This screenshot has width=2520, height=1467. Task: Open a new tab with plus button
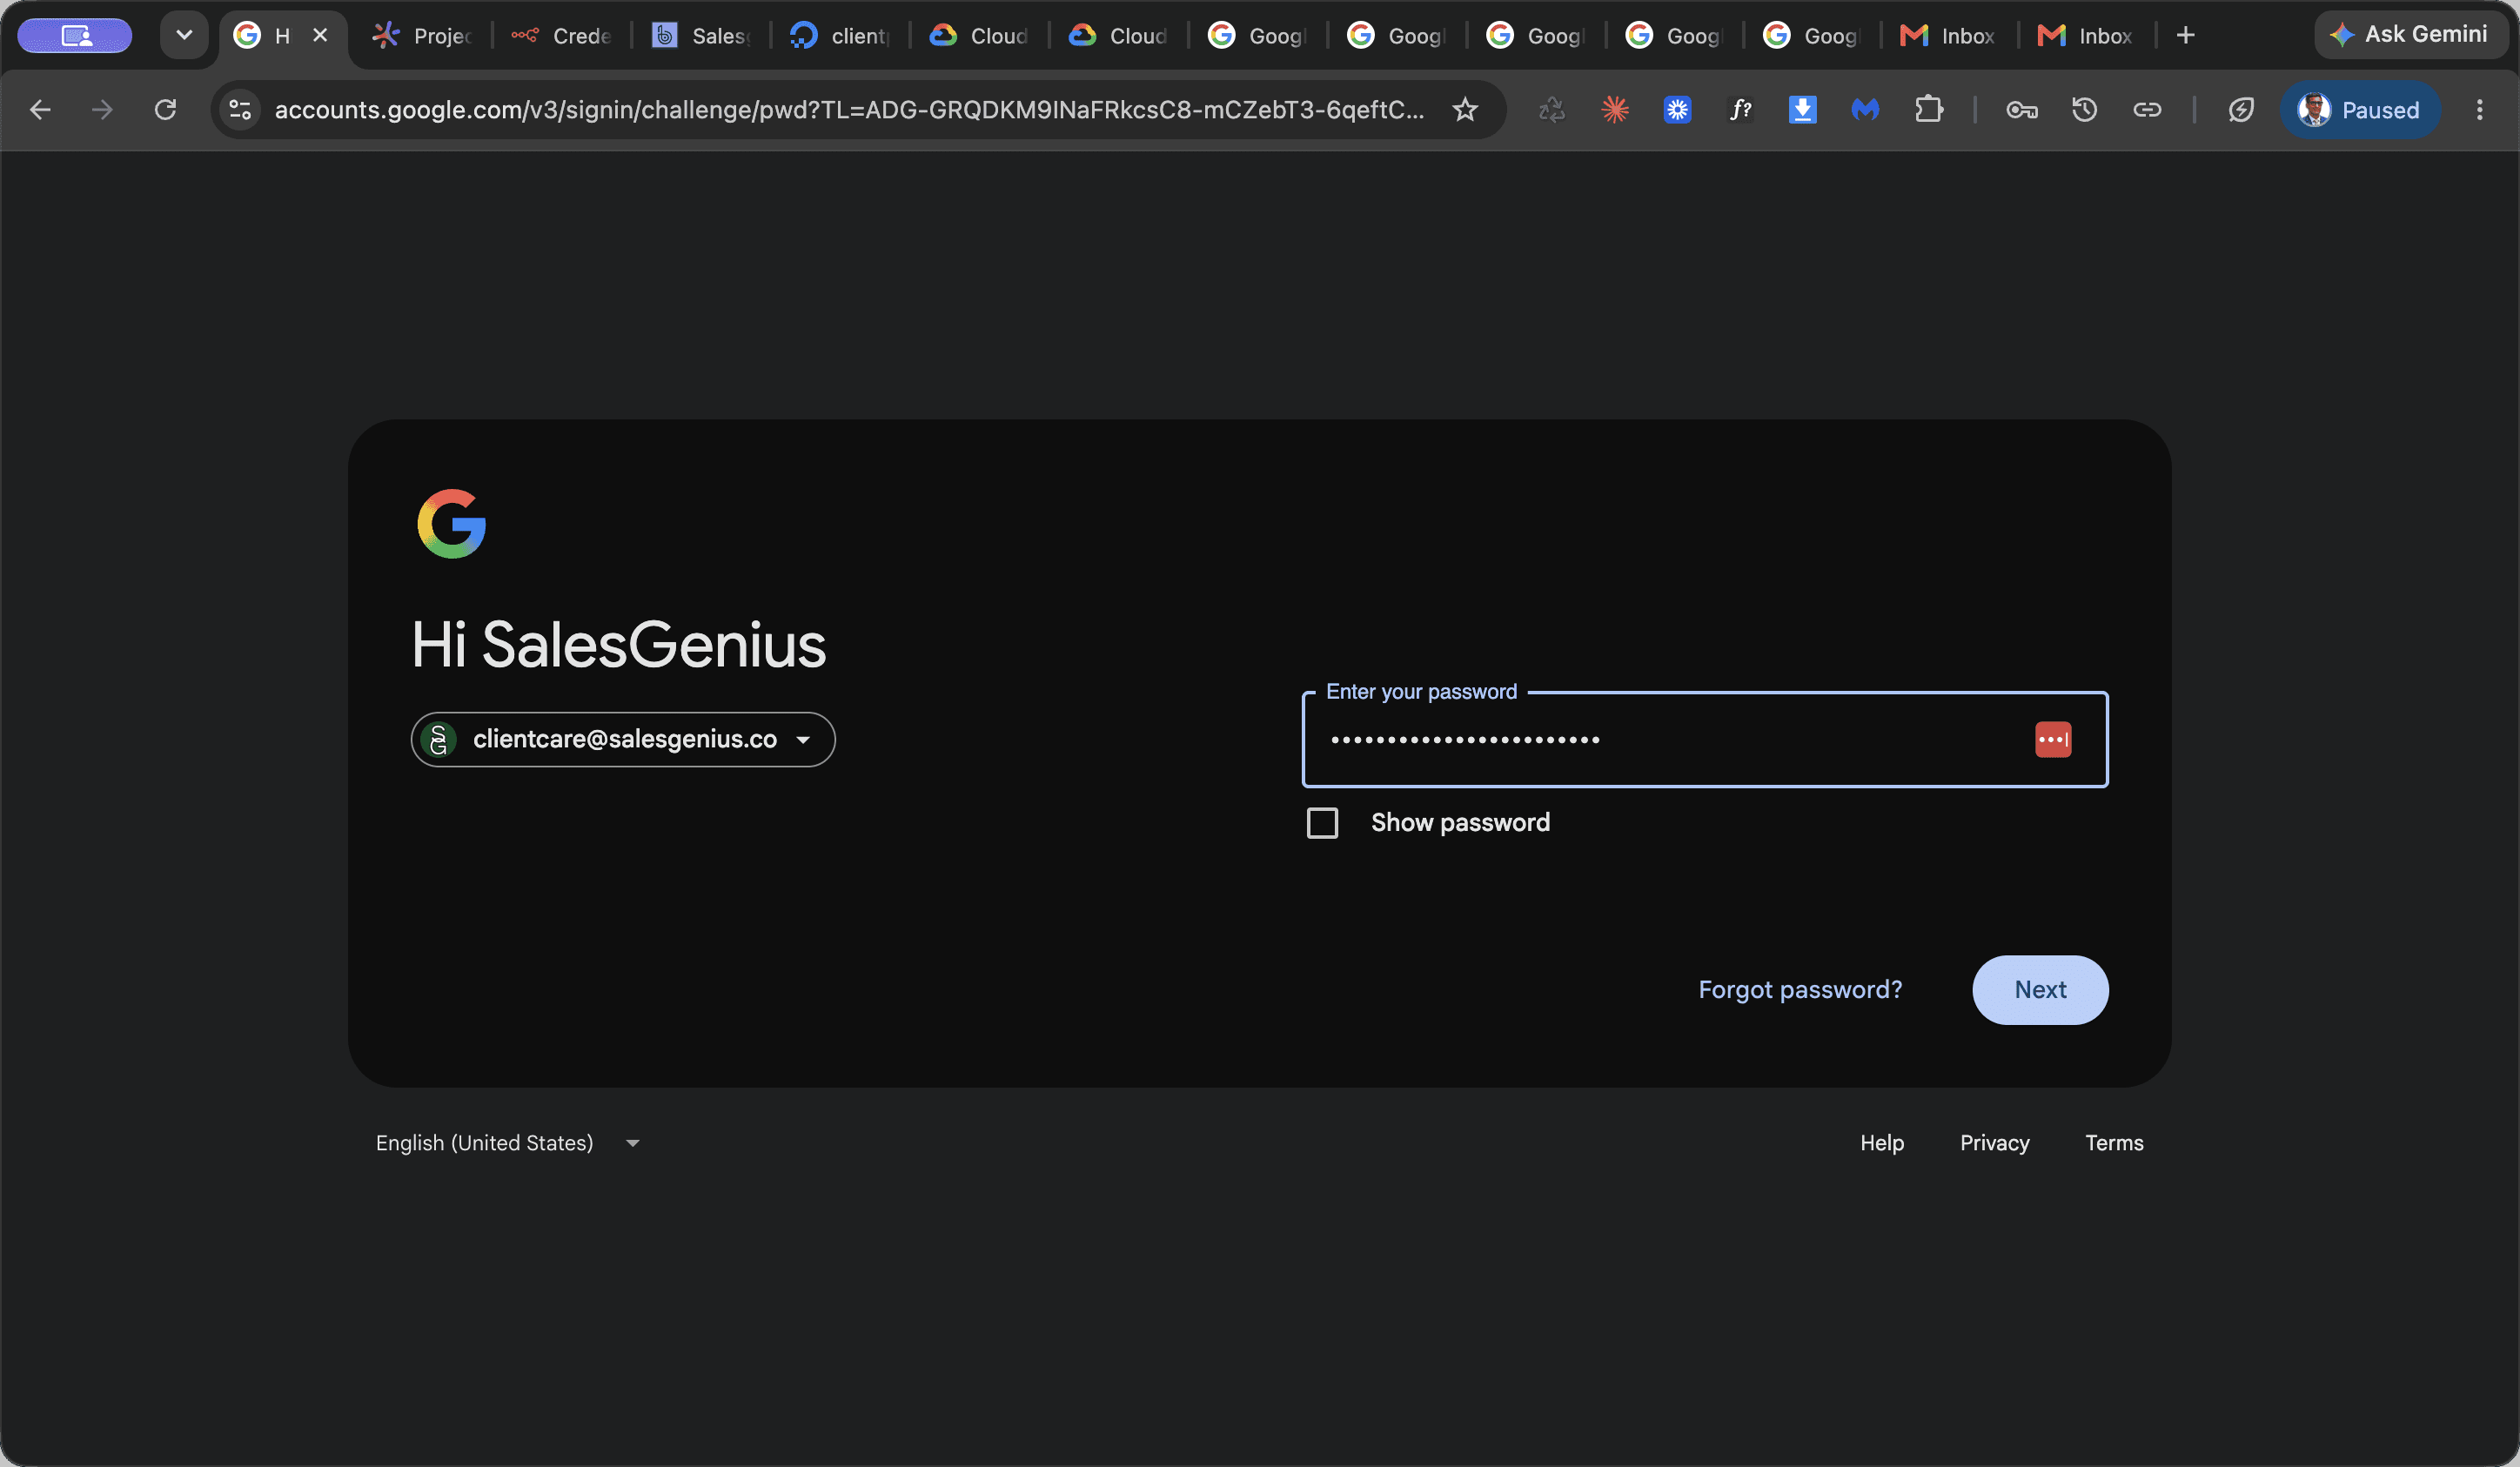[2186, 36]
